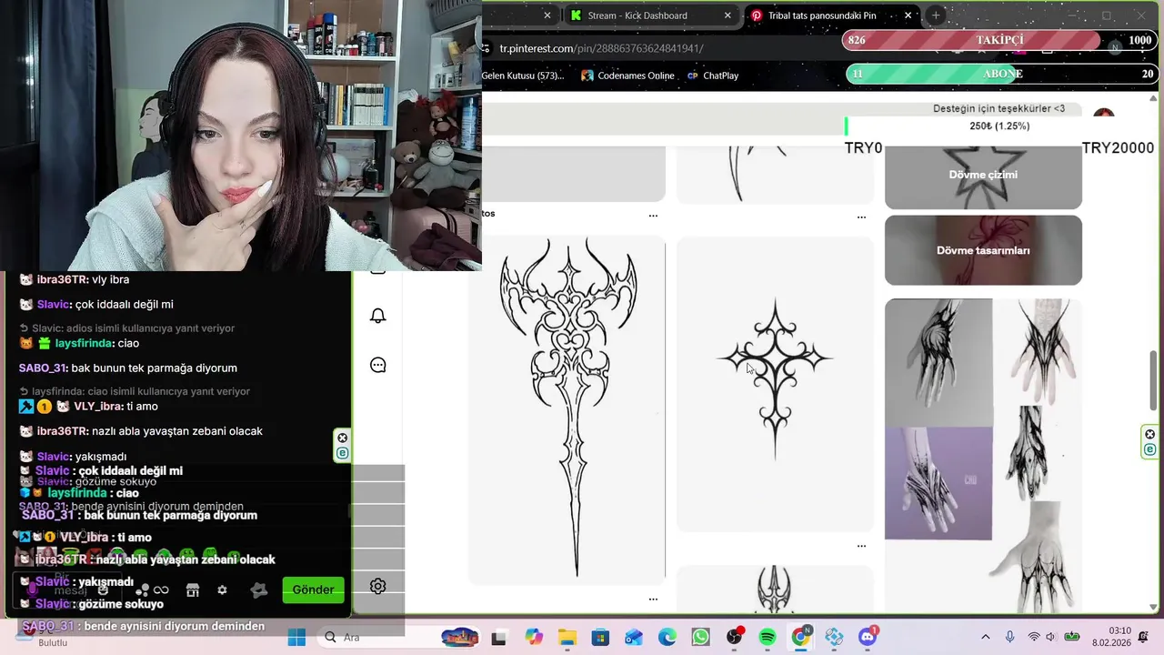Open a new browser tab
The width and height of the screenshot is (1164, 655).
tap(936, 15)
